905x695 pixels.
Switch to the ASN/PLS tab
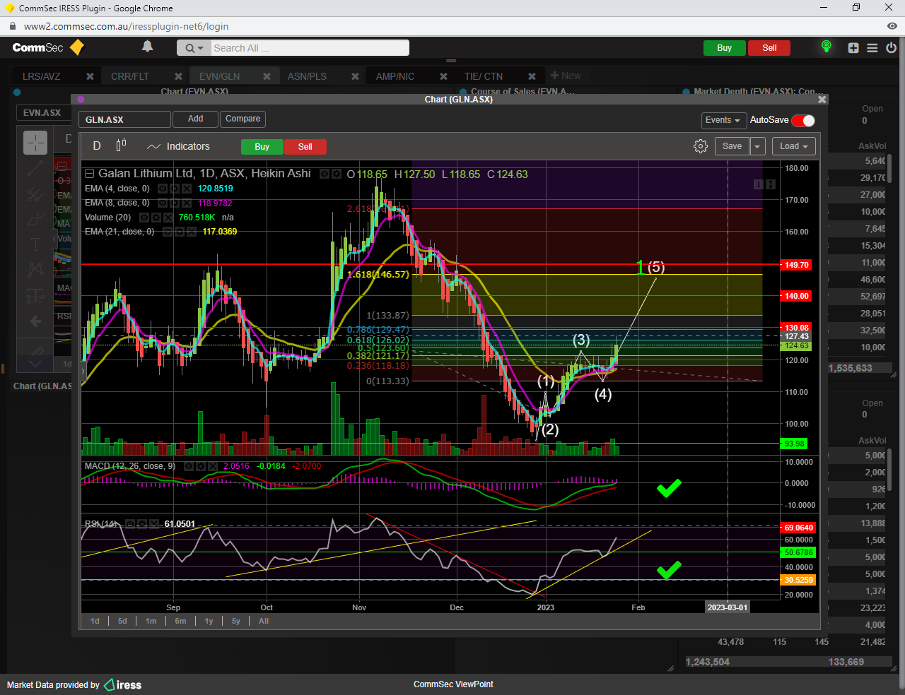(307, 76)
